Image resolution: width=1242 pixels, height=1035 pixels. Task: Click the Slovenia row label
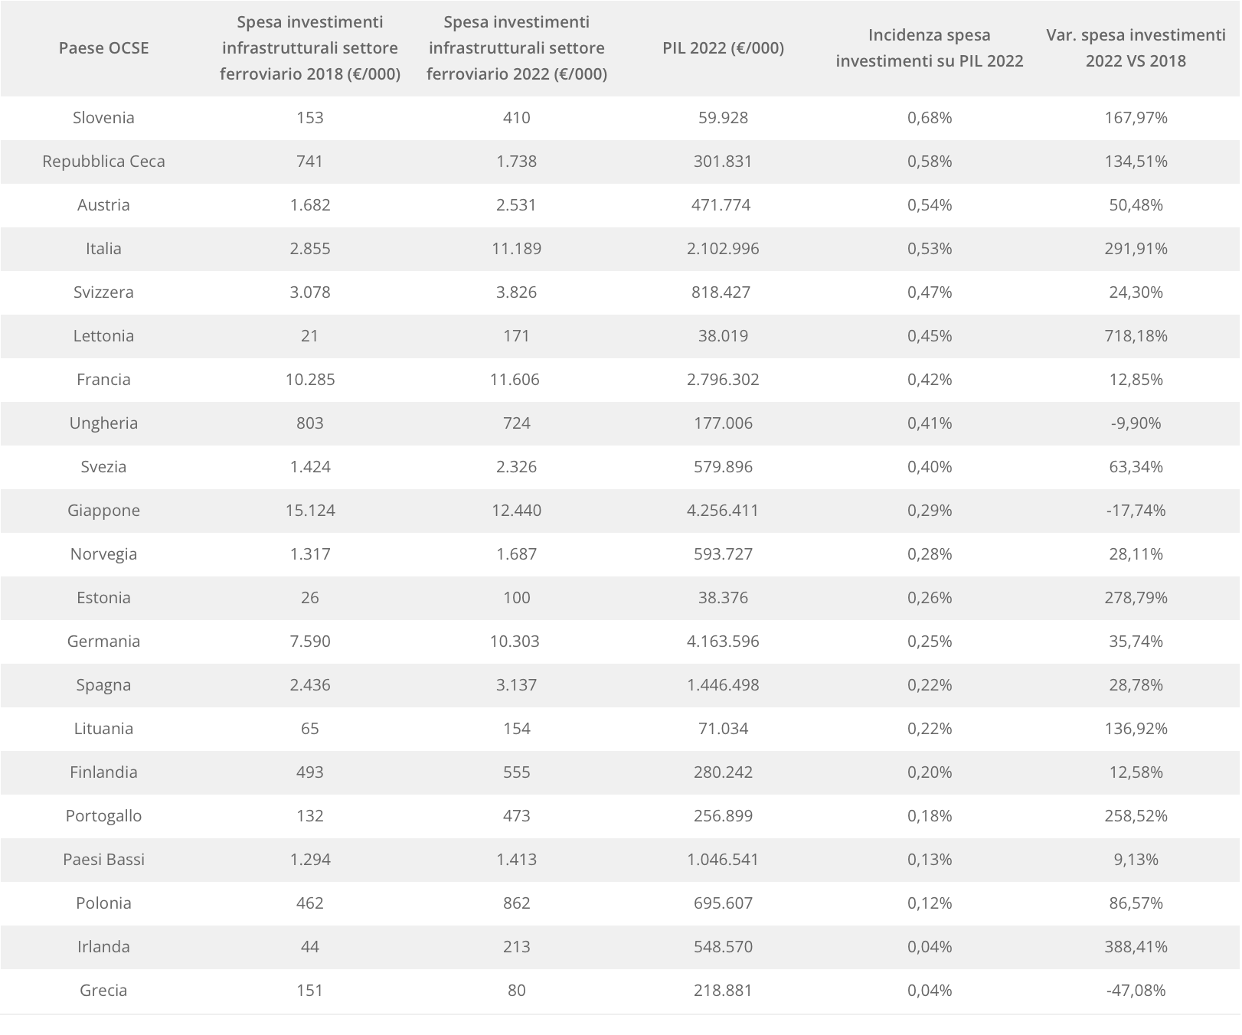point(103,118)
